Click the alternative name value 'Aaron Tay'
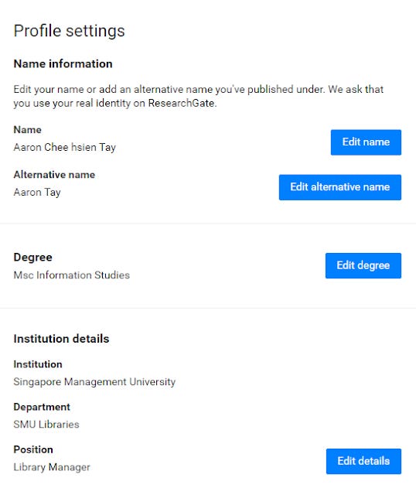416x495 pixels. click(x=37, y=193)
